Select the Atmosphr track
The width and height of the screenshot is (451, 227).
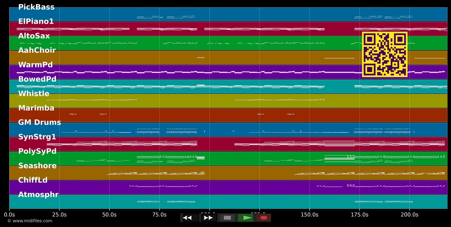38,194
